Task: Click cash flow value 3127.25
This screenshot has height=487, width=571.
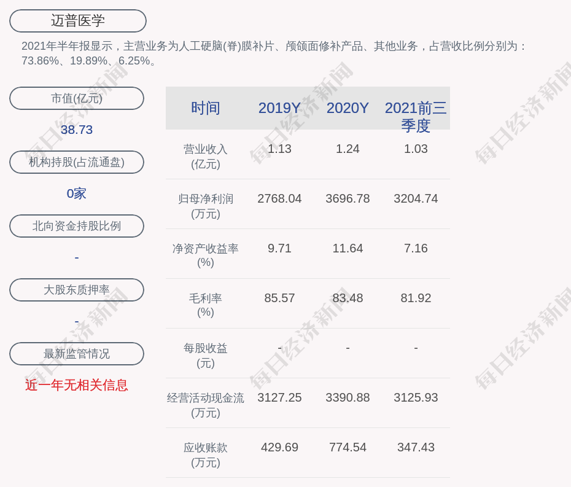Action: click(x=279, y=397)
